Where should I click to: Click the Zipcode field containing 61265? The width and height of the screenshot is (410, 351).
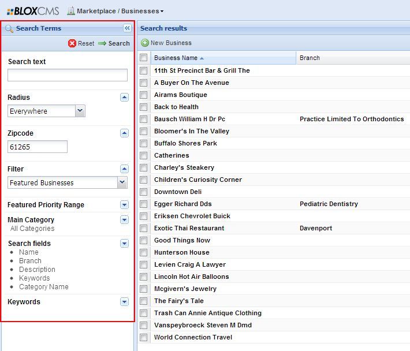(38, 147)
